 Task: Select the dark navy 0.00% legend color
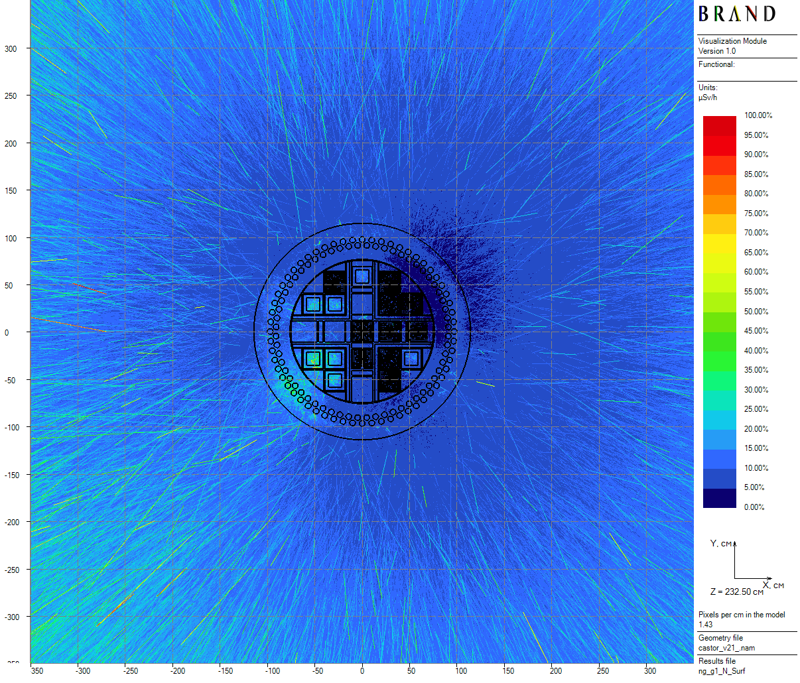coord(720,499)
